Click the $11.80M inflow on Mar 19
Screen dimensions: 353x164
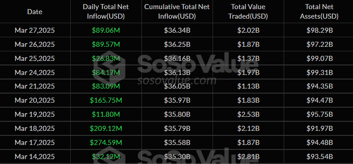pos(106,114)
